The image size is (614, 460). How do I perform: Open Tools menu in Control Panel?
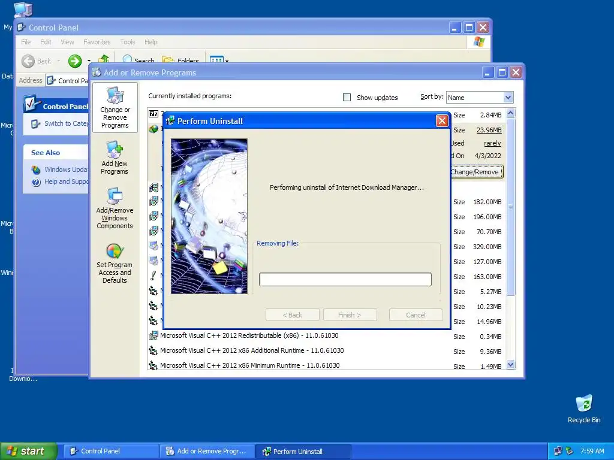click(128, 42)
